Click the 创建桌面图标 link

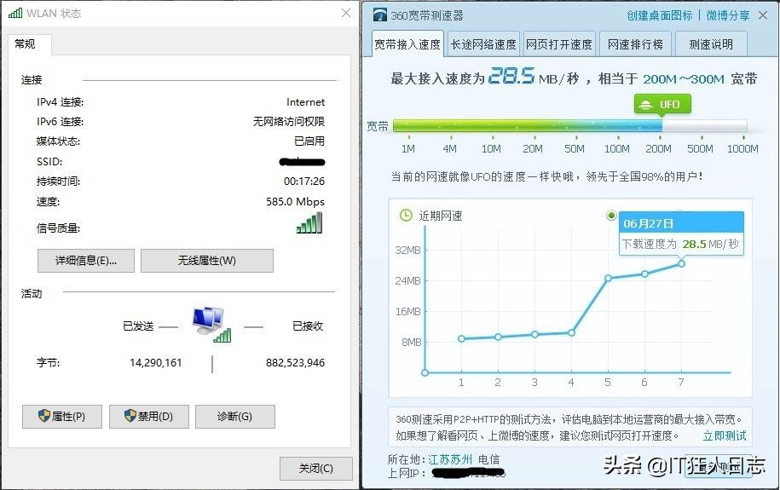659,15
